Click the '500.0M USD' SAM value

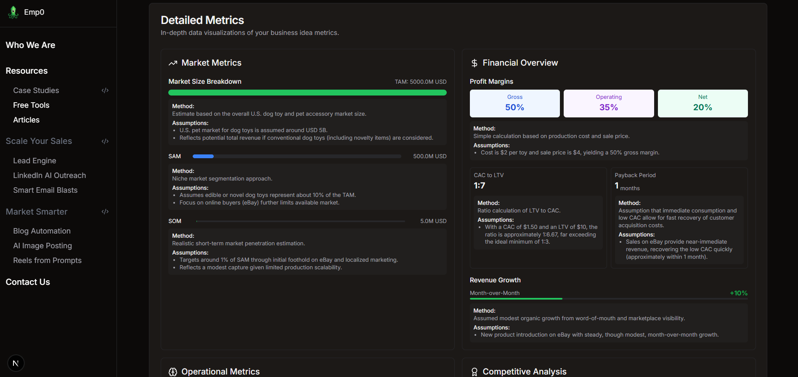point(430,156)
